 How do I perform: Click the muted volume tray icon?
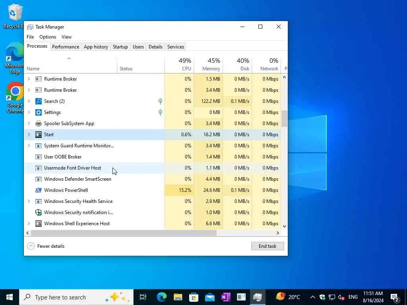click(x=341, y=297)
